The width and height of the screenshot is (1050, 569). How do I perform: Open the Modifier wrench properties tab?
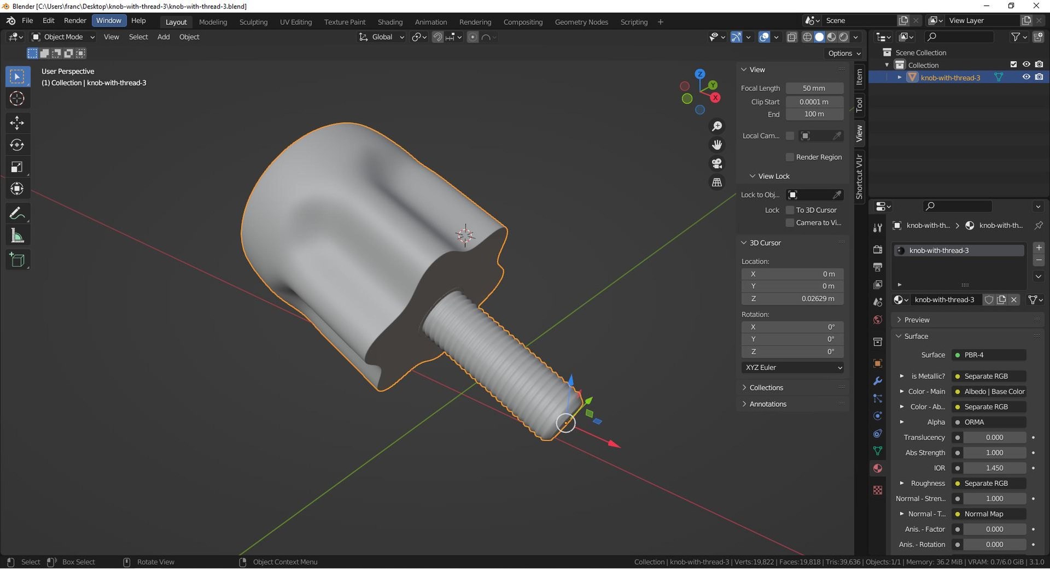tap(878, 381)
